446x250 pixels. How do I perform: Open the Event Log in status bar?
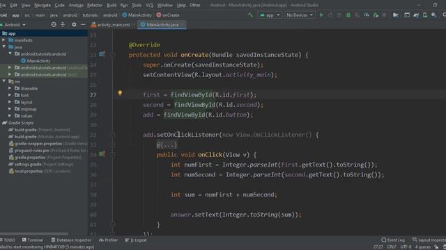(x=393, y=240)
